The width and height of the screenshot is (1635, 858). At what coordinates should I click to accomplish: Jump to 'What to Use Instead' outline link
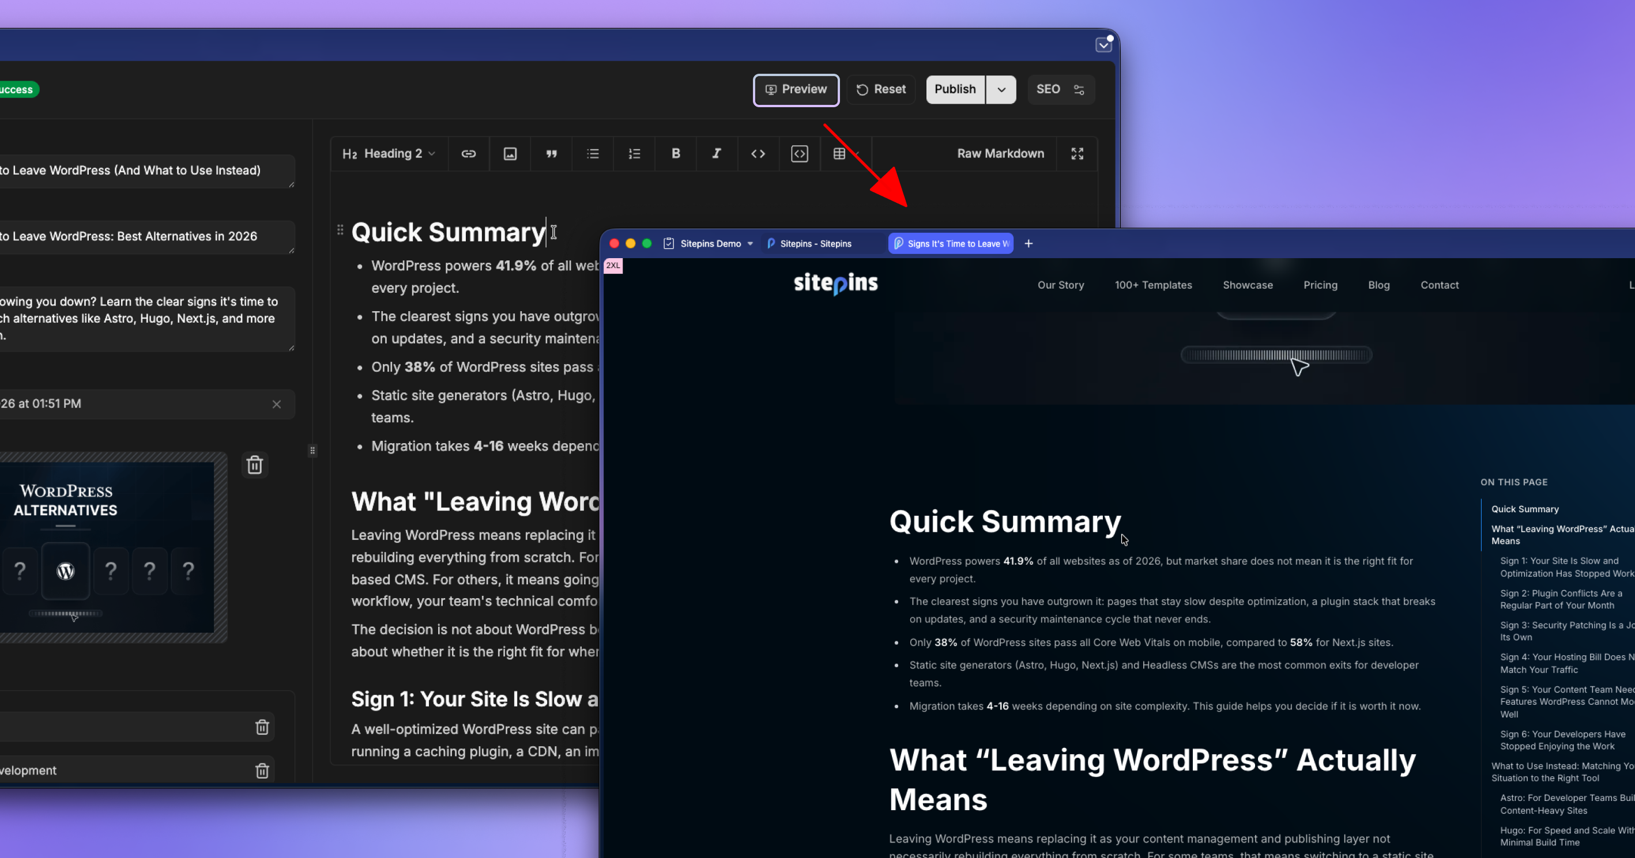1562,772
